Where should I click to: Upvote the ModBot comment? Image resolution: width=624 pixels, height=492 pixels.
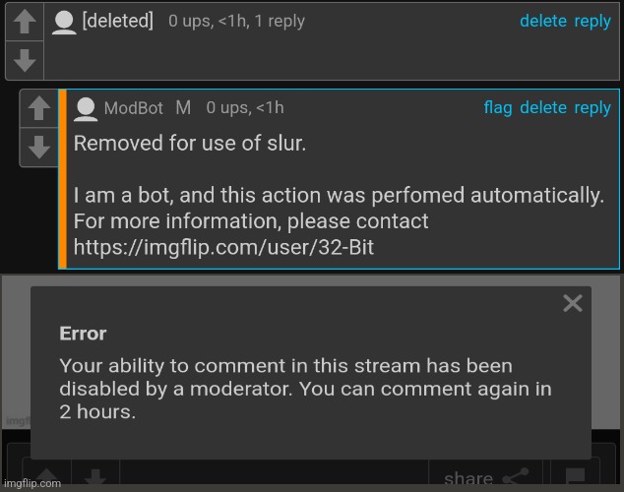coord(39,108)
